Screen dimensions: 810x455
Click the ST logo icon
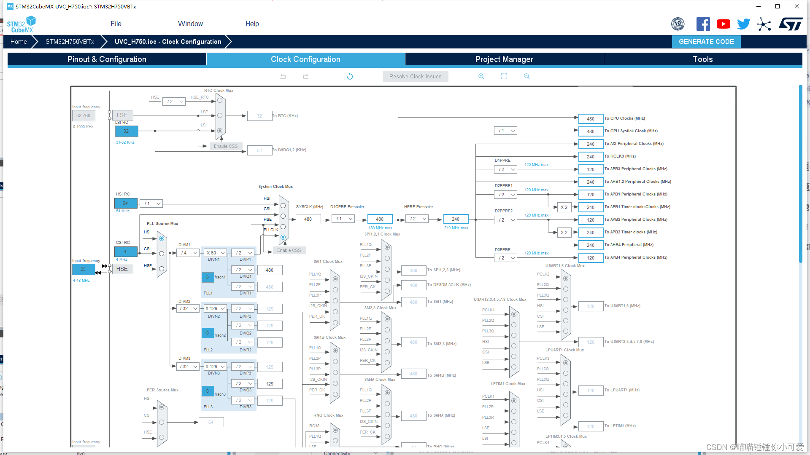pos(790,24)
